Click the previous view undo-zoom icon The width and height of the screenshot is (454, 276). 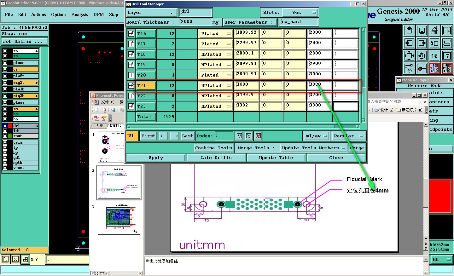point(434,43)
